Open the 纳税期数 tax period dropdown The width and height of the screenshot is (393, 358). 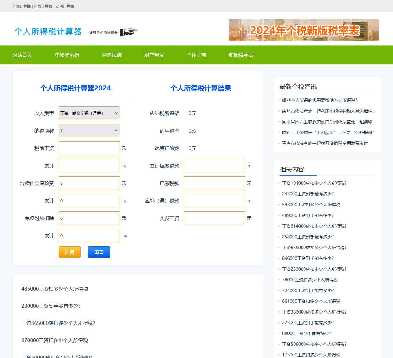coord(89,130)
